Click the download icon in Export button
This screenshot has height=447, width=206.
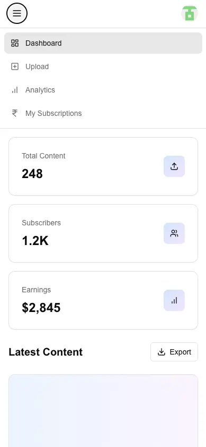(162, 352)
